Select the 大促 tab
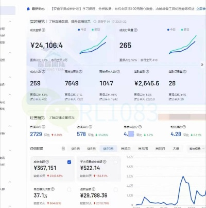The height and width of the screenshot is (208, 206). [176, 148]
